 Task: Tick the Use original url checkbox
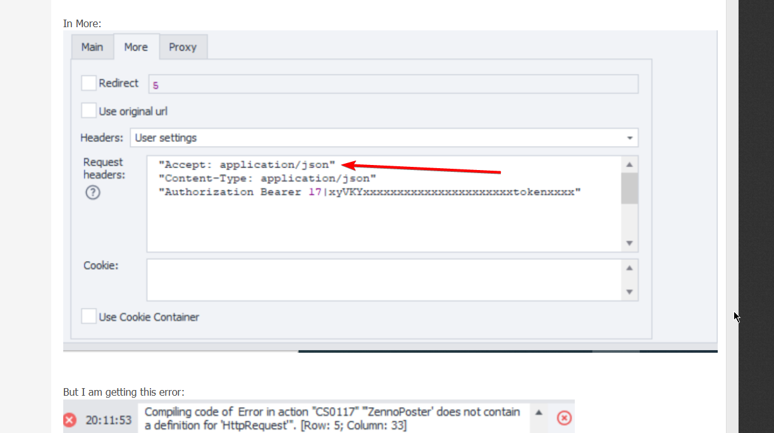pos(89,111)
